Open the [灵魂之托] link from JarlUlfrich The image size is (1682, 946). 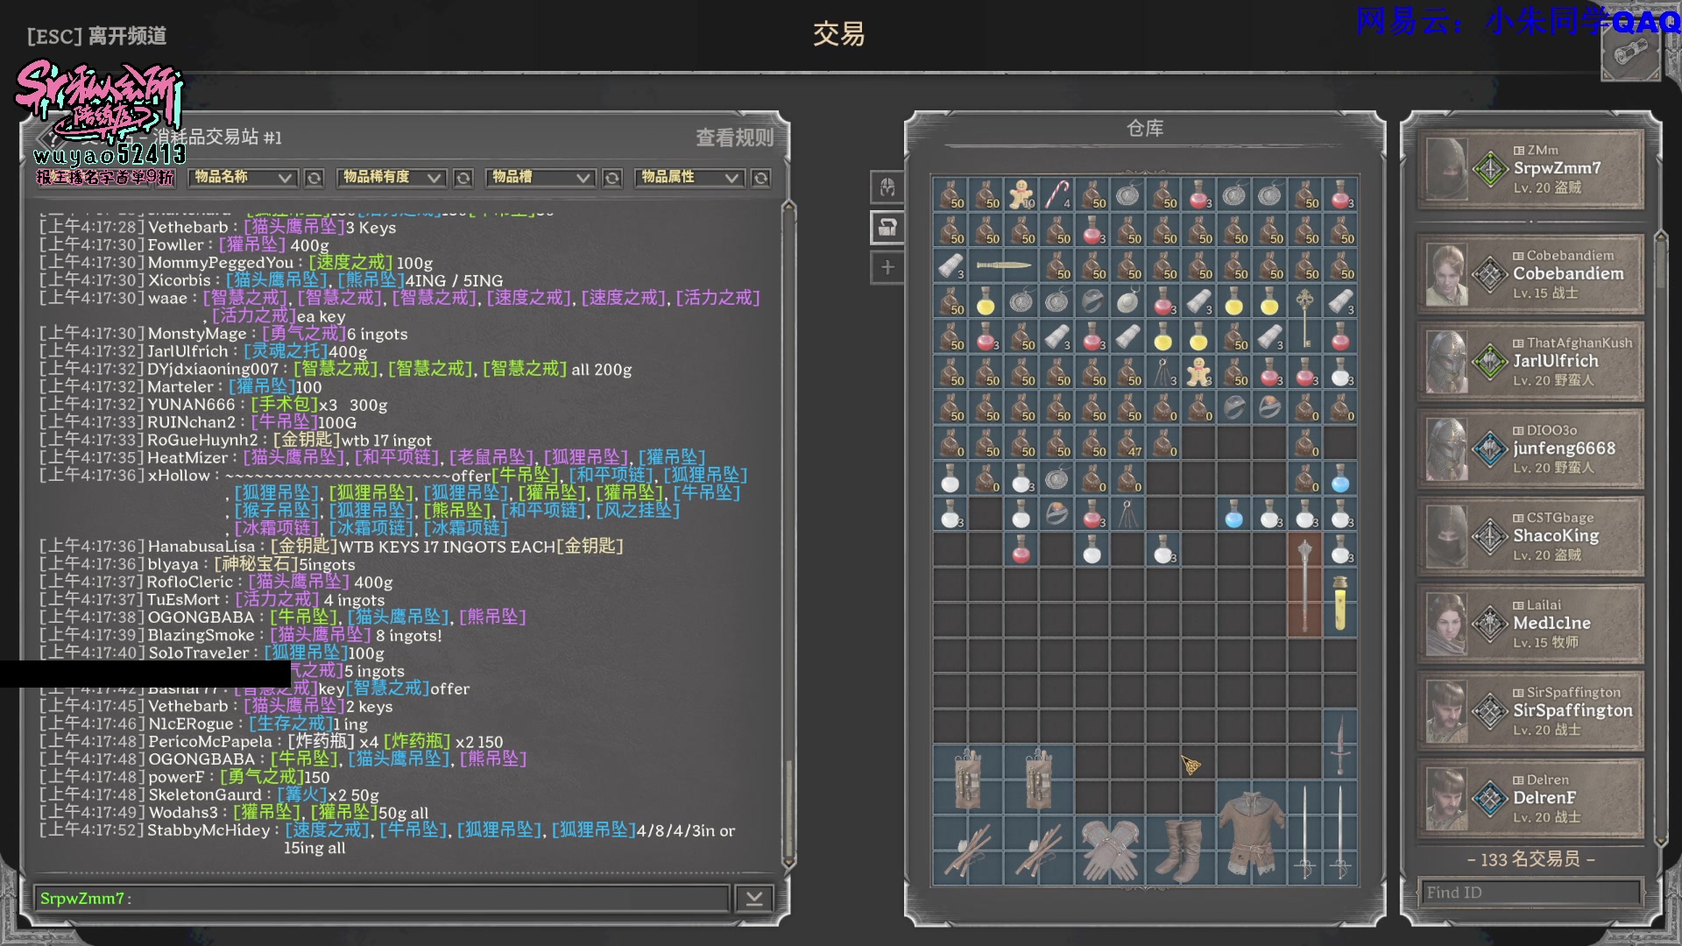coord(286,351)
